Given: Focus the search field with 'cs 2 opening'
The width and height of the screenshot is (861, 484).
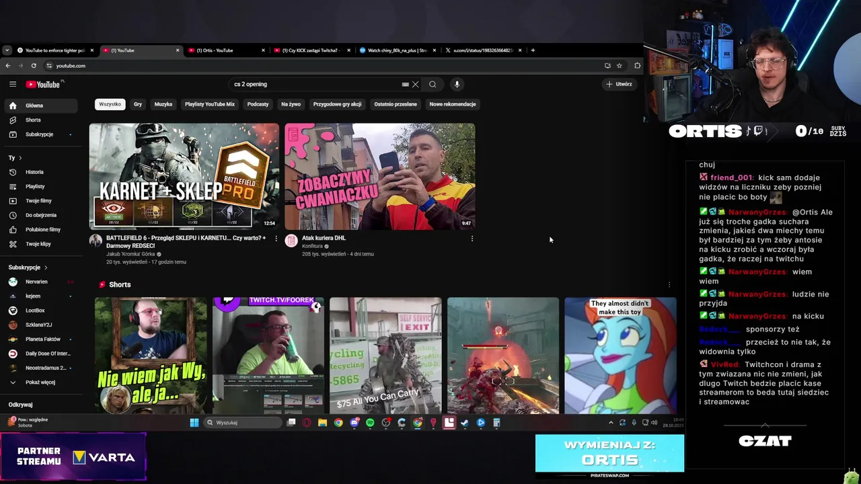Looking at the screenshot, I should (316, 84).
